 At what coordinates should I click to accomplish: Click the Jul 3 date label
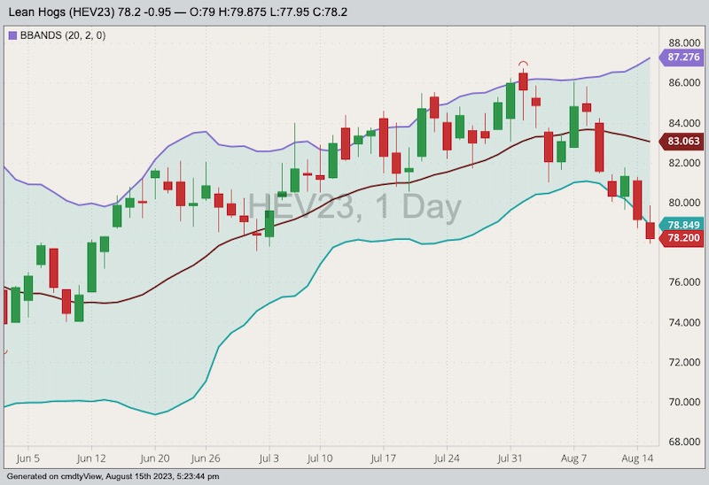tap(269, 458)
